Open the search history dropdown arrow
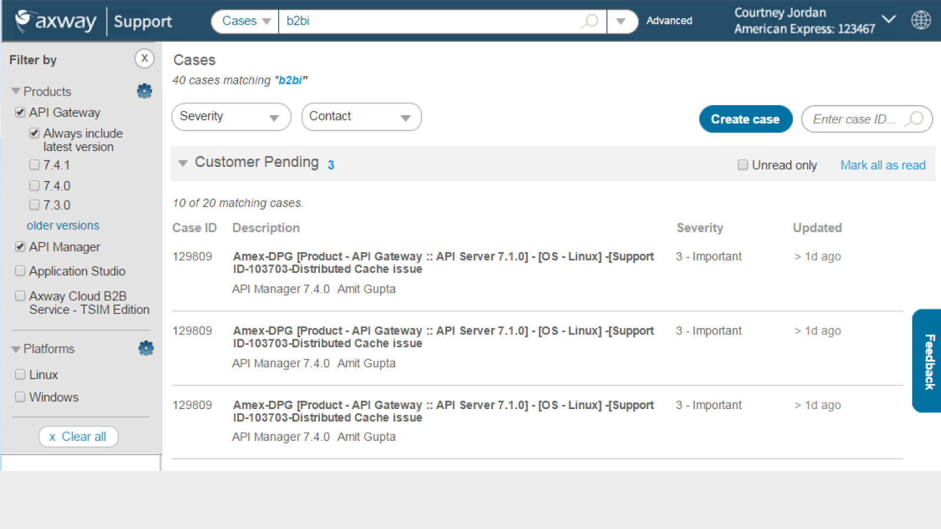This screenshot has width=941, height=529. click(621, 21)
